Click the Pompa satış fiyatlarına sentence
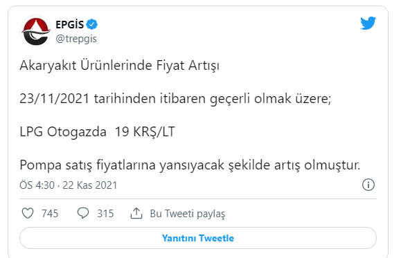Image resolution: width=419 pixels, height=258 pixels. click(x=190, y=165)
